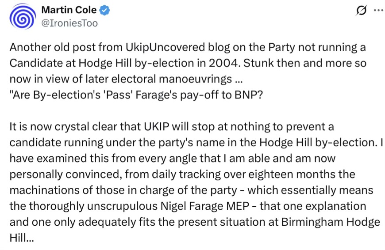Open Martin Cole's spiral profile avatar
The width and height of the screenshot is (385, 250).
[x=22, y=17]
